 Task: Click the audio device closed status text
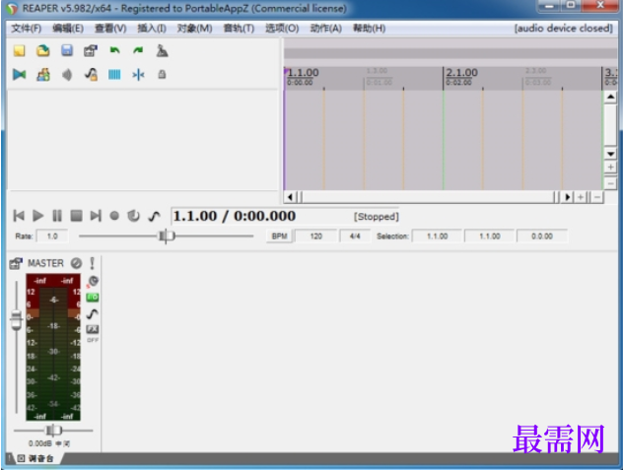click(x=564, y=29)
